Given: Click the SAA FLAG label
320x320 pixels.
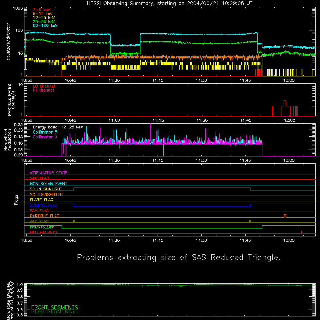Looking at the screenshot, I should [x=39, y=210].
